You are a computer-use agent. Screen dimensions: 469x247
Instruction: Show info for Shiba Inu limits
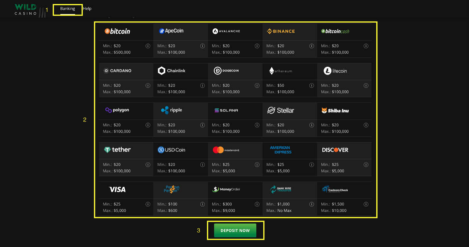(366, 125)
